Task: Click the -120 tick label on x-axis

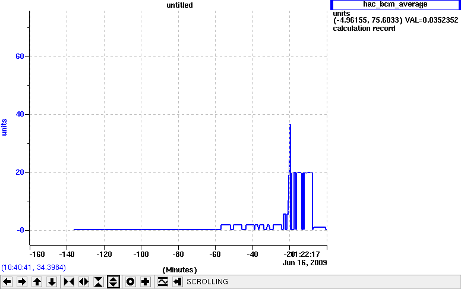Action: (x=104, y=255)
